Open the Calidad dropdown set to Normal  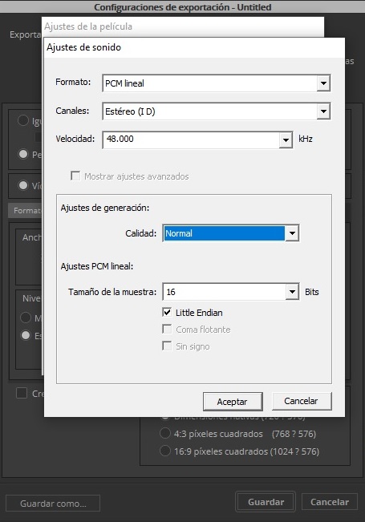pos(231,233)
